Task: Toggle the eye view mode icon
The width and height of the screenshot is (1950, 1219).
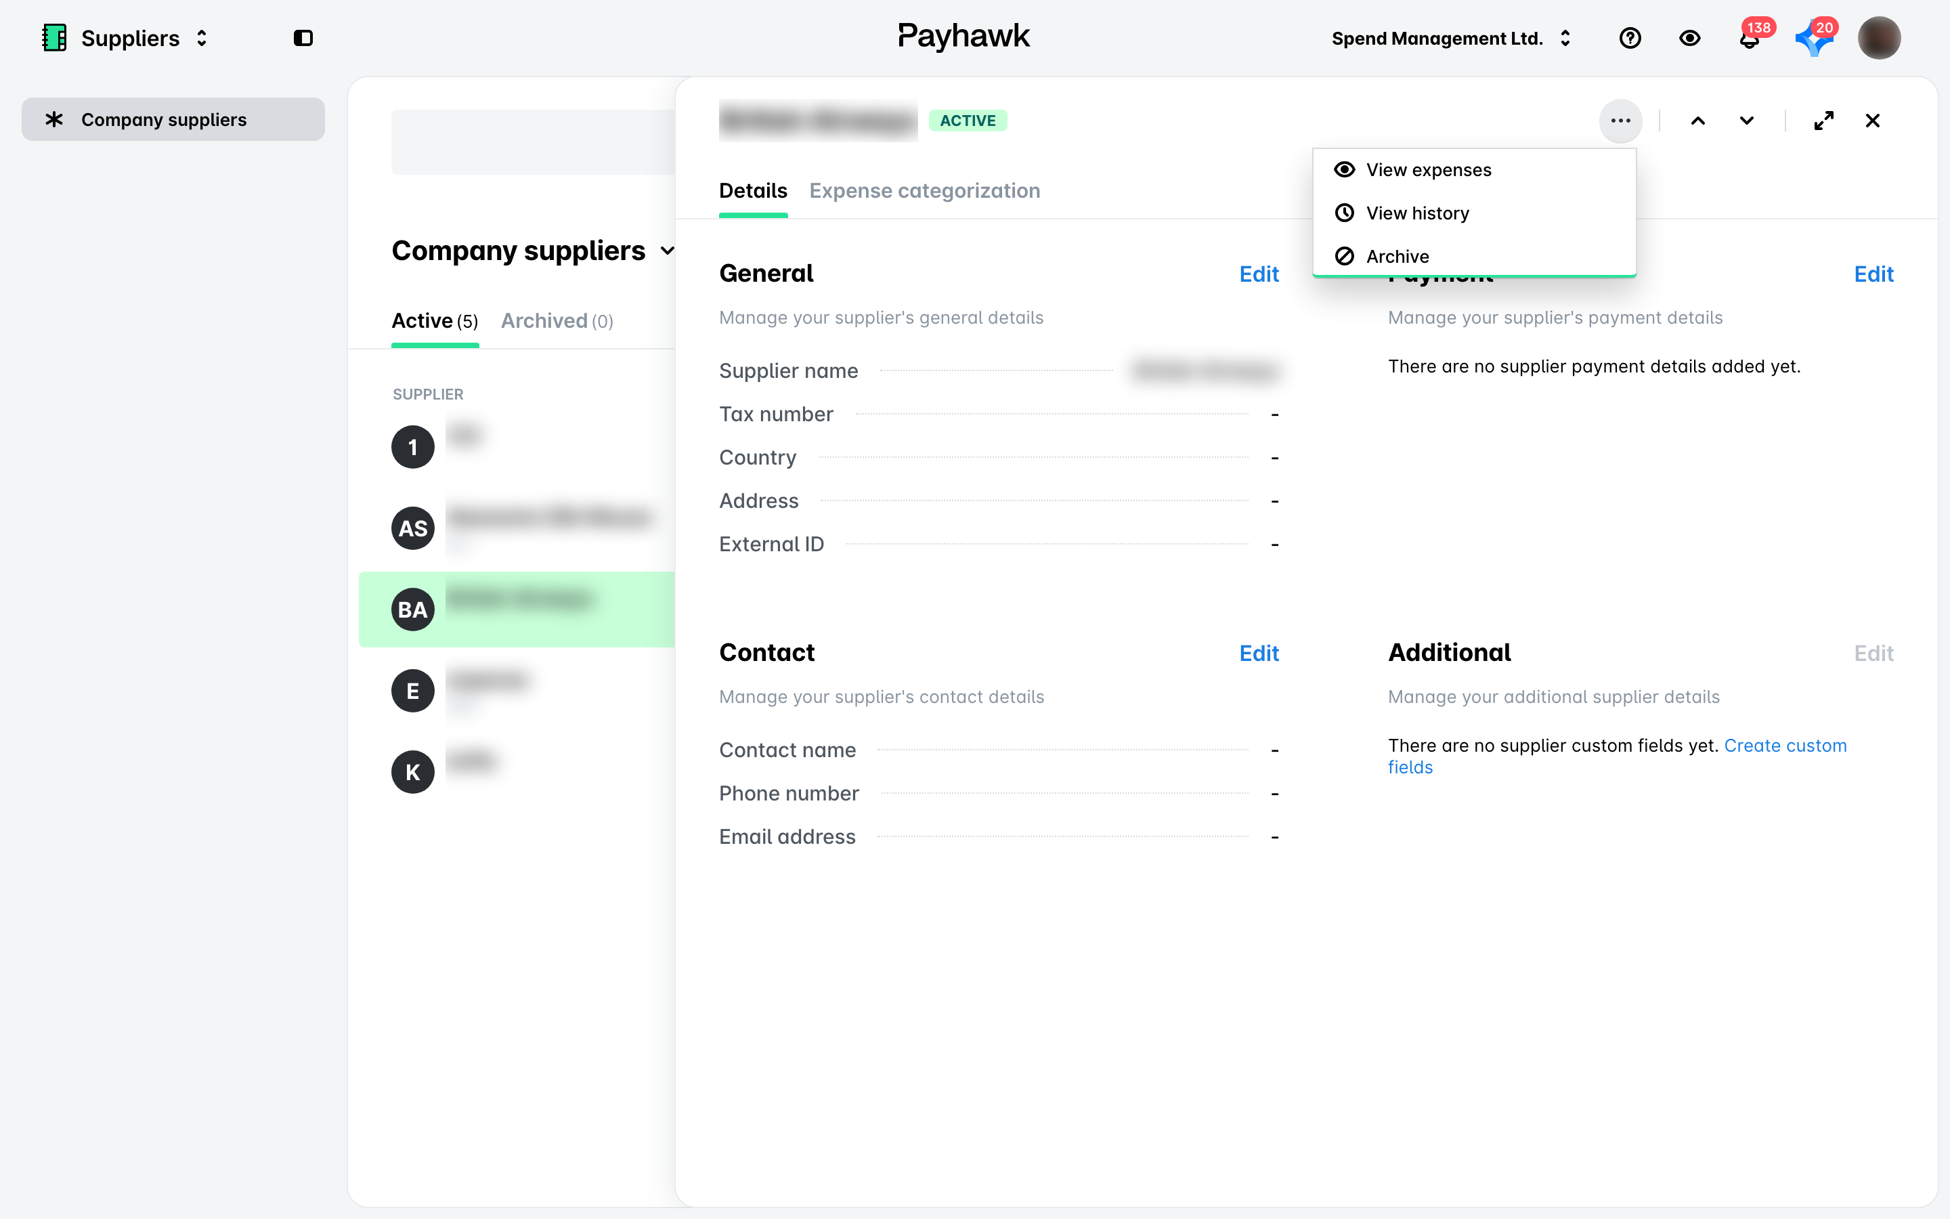Action: pyautogui.click(x=1690, y=38)
